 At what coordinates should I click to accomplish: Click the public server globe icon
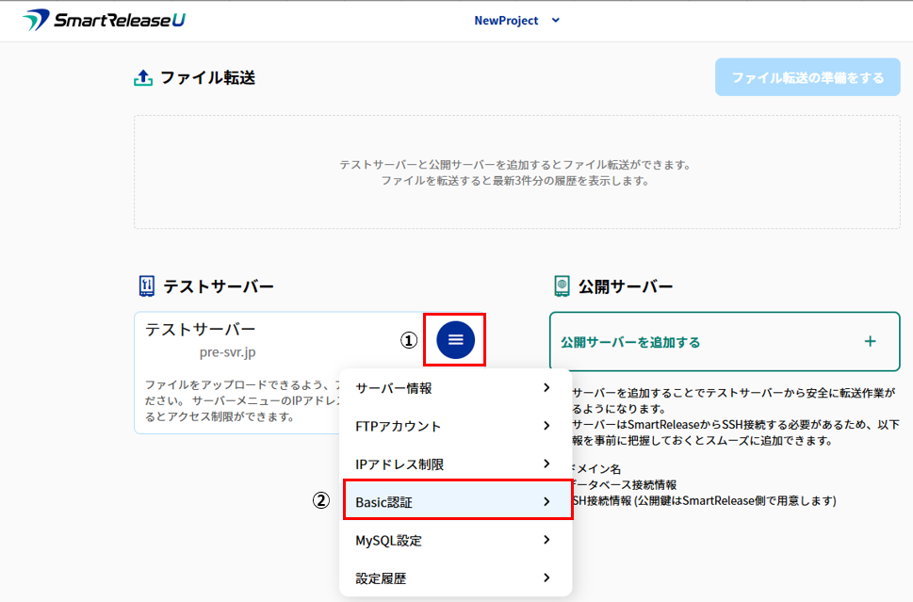[x=562, y=285]
